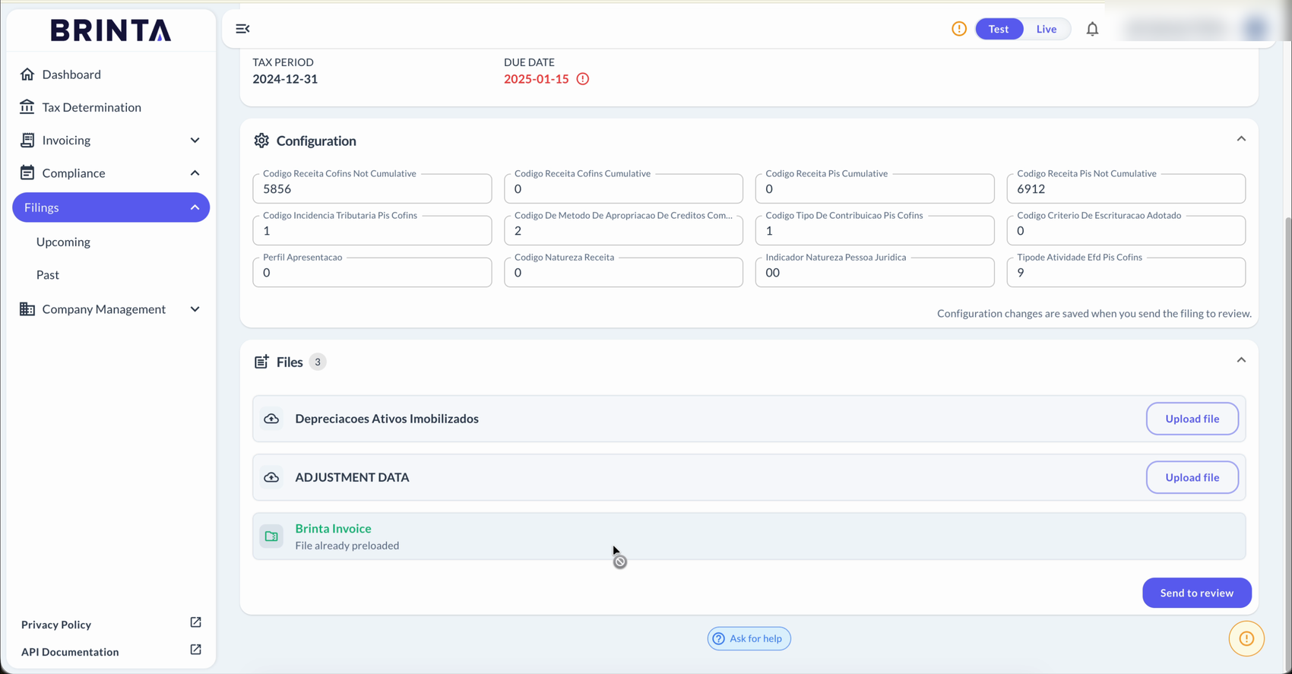Click the floating orange alert button at bottom right
Viewport: 1292px width, 674px height.
[x=1246, y=638]
